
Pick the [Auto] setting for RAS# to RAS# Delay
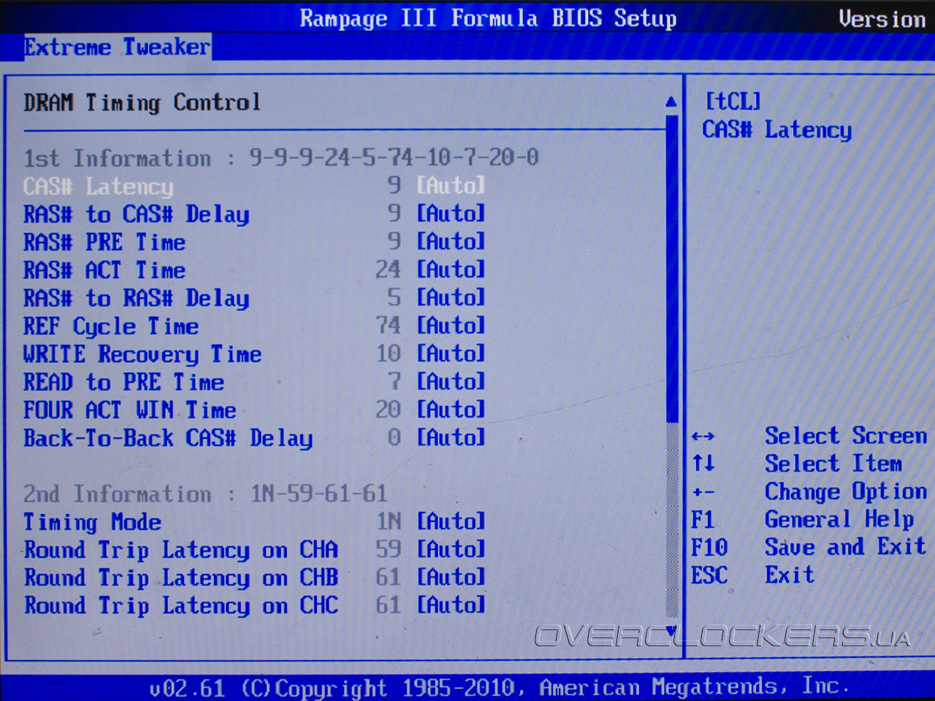(x=451, y=297)
